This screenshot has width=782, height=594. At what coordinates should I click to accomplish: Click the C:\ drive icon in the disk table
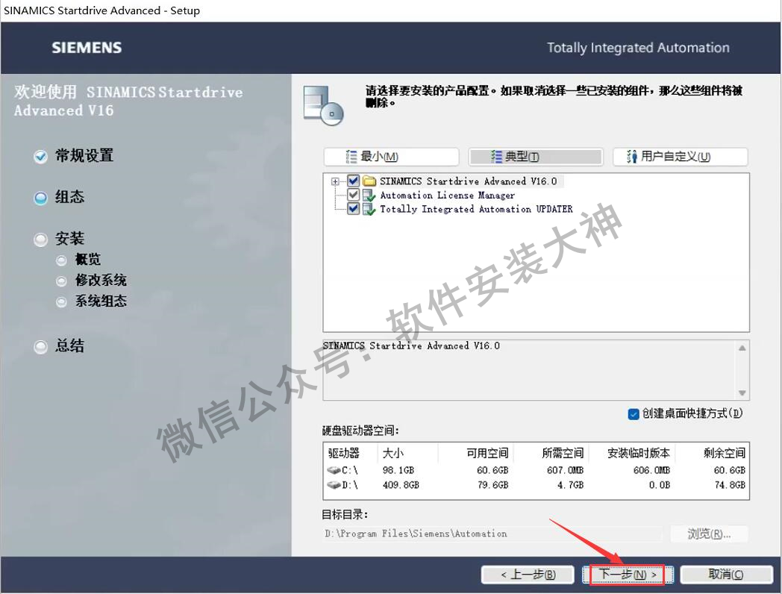tap(334, 470)
